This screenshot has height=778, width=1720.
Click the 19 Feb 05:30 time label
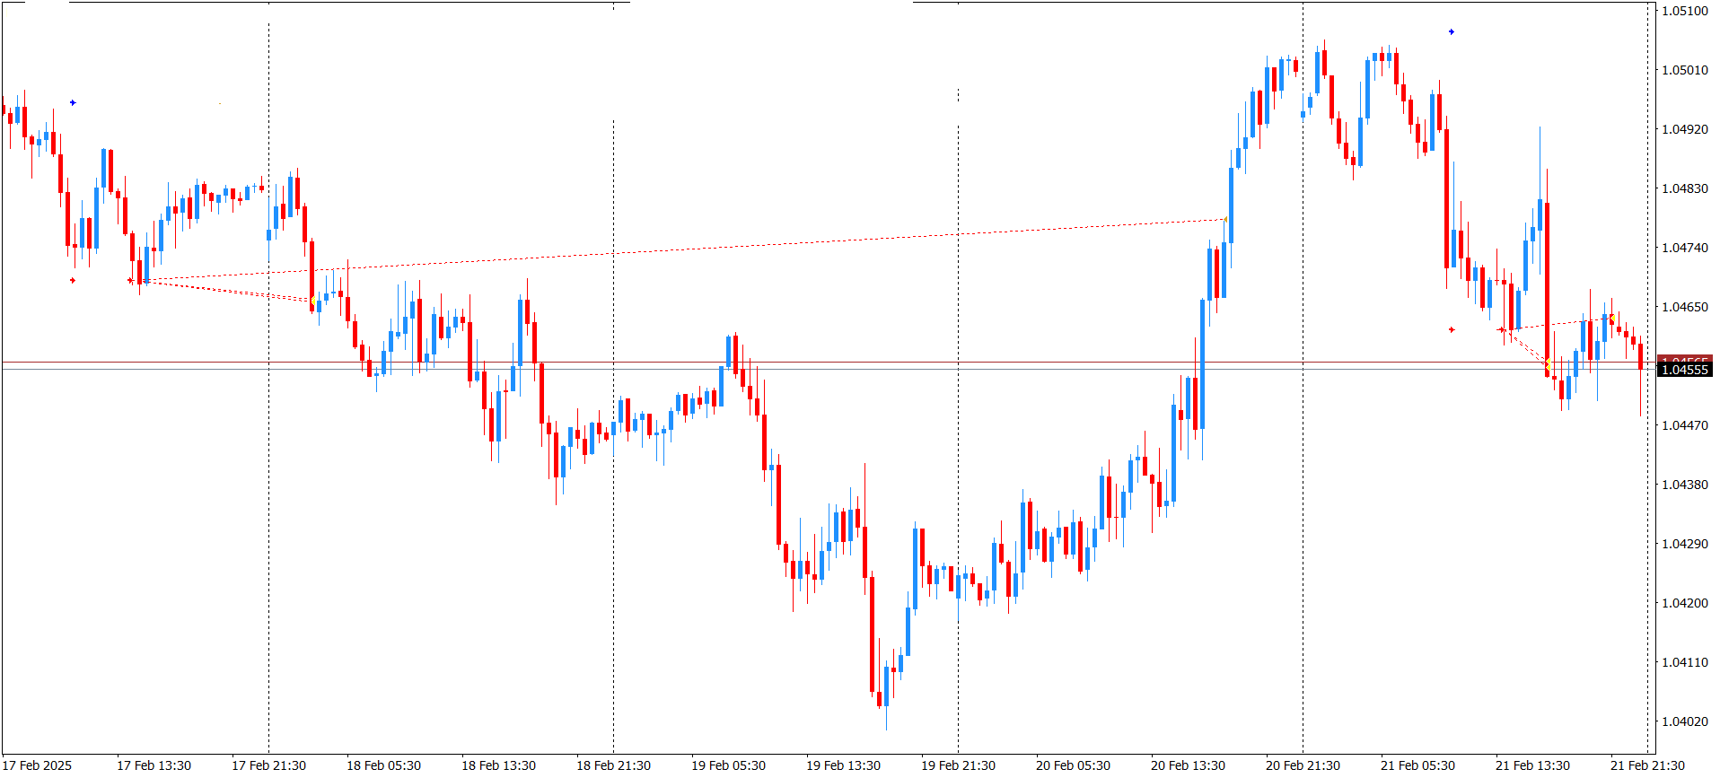click(x=728, y=765)
